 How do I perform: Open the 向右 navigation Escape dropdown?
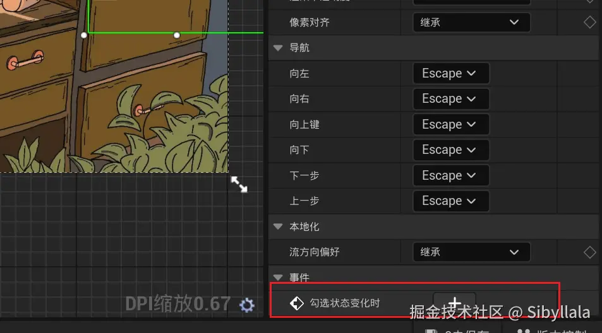pos(451,99)
